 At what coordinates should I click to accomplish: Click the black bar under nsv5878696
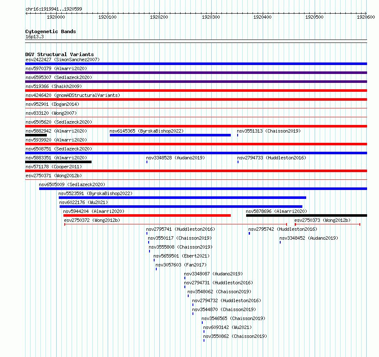click(x=307, y=215)
